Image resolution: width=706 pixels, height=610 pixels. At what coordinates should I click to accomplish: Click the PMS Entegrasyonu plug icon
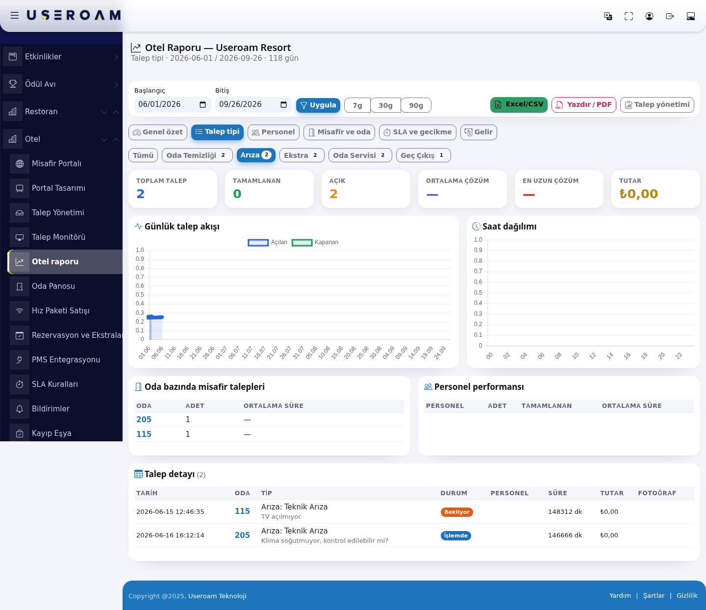tap(20, 360)
